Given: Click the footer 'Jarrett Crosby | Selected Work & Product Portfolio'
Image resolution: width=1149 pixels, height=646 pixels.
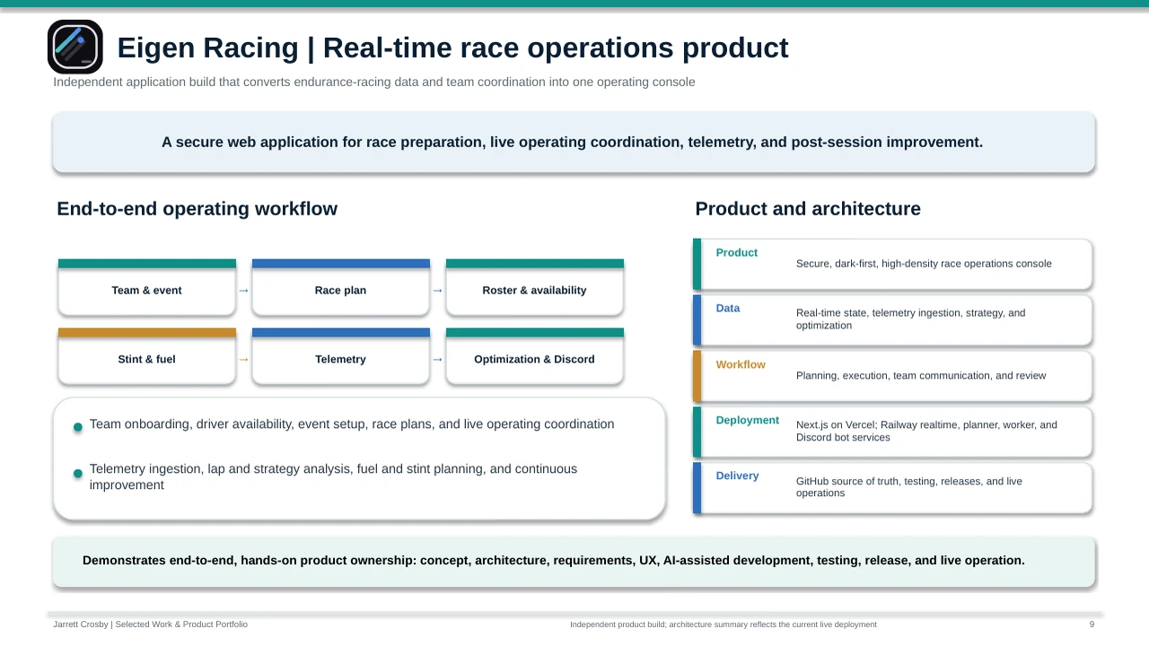Looking at the screenshot, I should pyautogui.click(x=150, y=624).
